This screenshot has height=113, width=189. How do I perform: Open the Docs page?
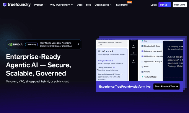click(x=80, y=5)
